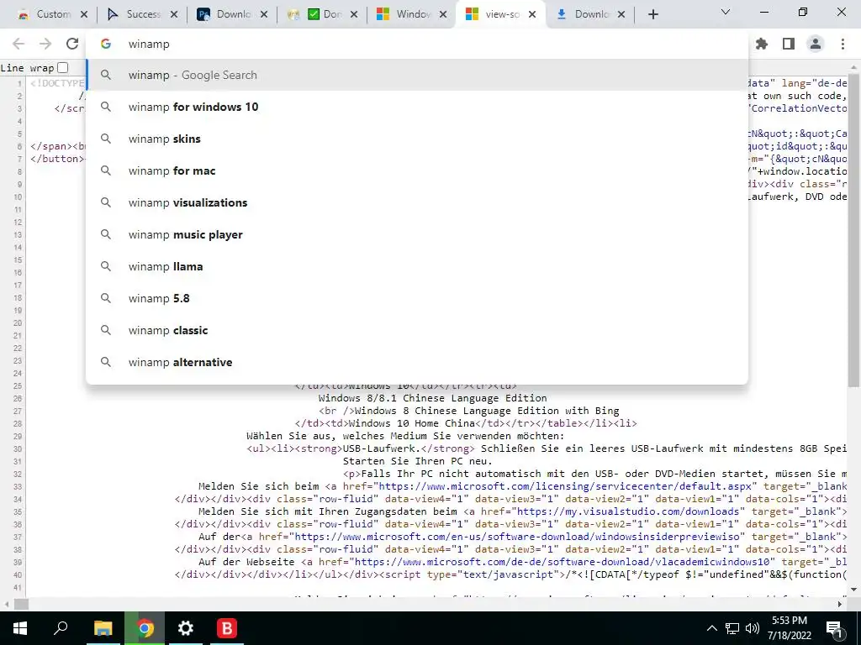Click text 'Windows 8/8.1 Chinese Language Edition'
The image size is (861, 645).
pos(433,398)
